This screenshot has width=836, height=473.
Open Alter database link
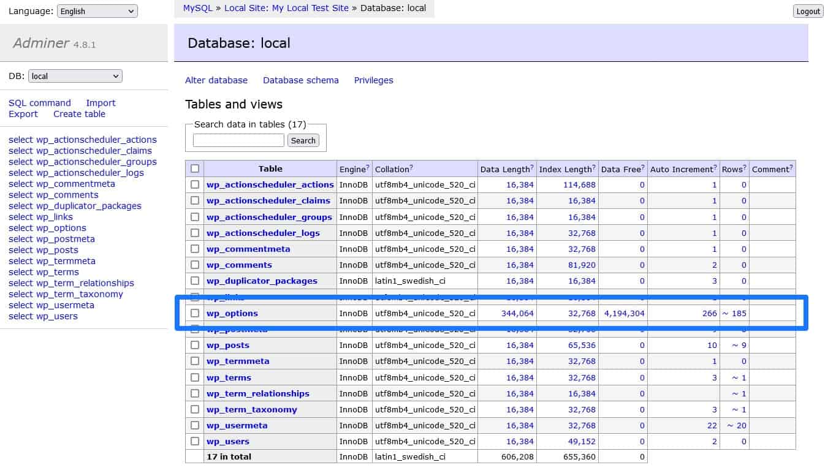point(216,80)
